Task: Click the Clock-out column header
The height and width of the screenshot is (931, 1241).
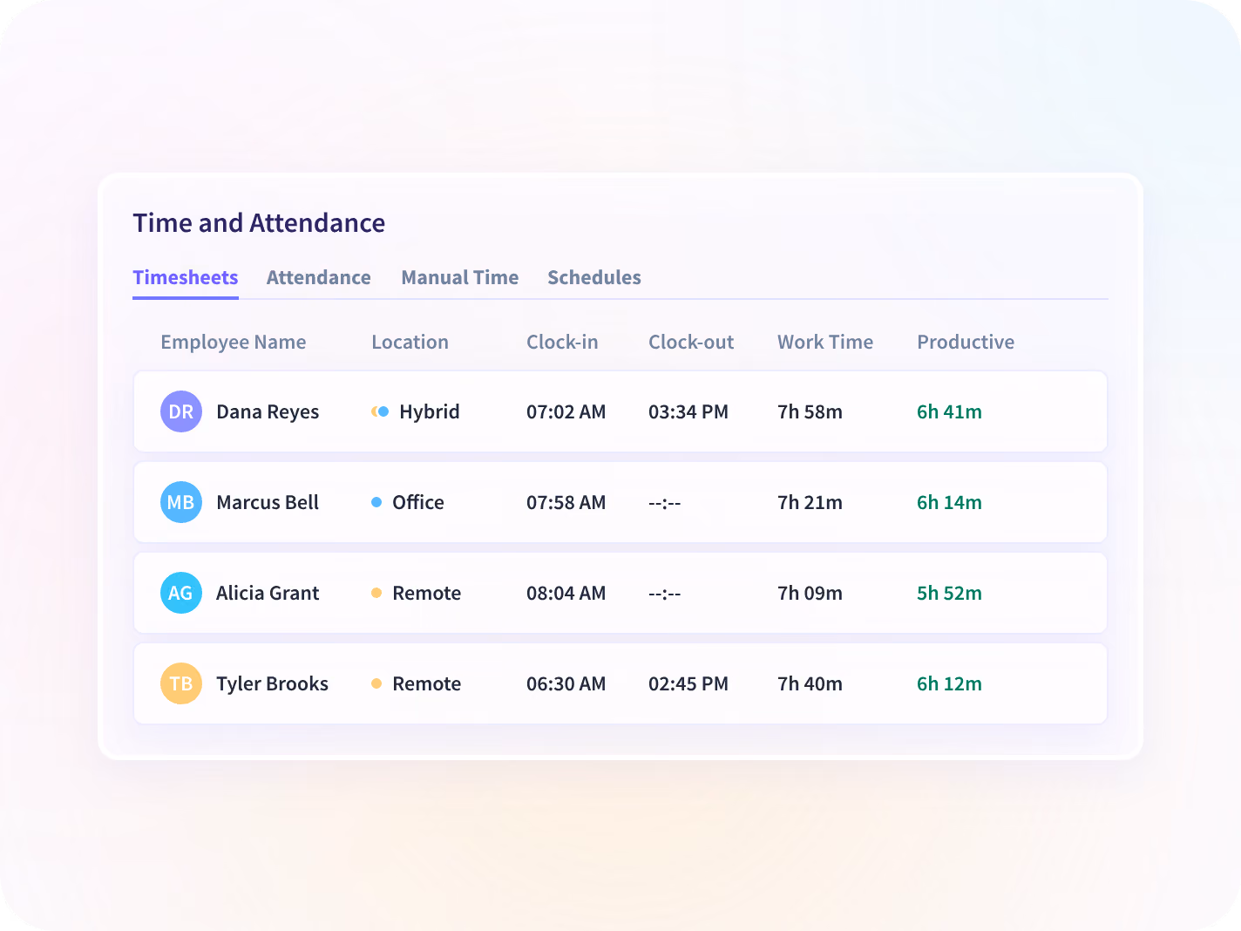Action: pyautogui.click(x=691, y=342)
